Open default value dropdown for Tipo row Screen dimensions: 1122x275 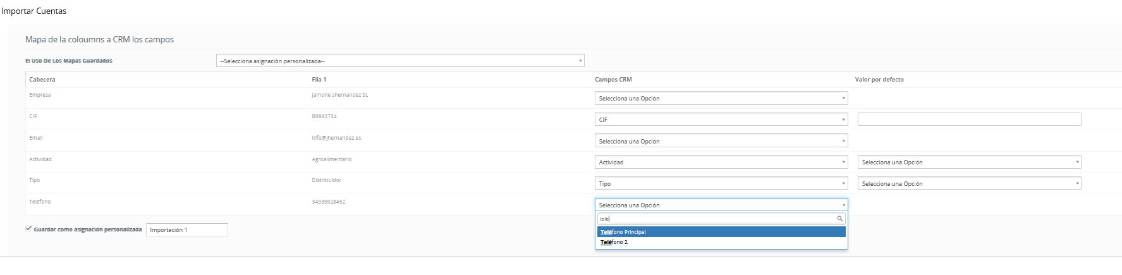pos(969,183)
